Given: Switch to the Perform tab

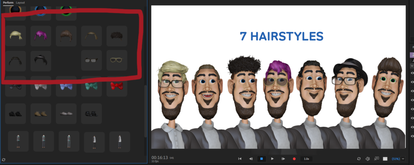Looking at the screenshot, I should click(x=8, y=3).
